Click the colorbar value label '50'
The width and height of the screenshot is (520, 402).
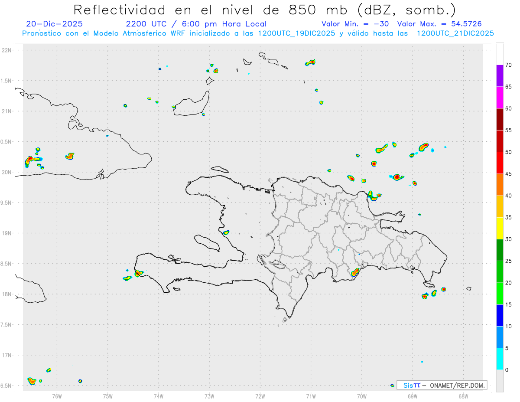pos(508,152)
